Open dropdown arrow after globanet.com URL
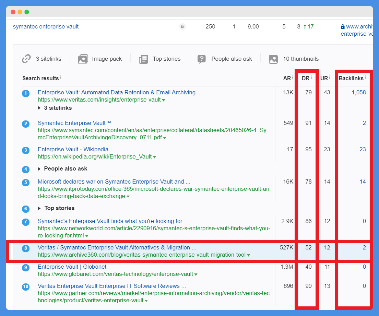Viewport: 379px width, 316px height. [196, 274]
